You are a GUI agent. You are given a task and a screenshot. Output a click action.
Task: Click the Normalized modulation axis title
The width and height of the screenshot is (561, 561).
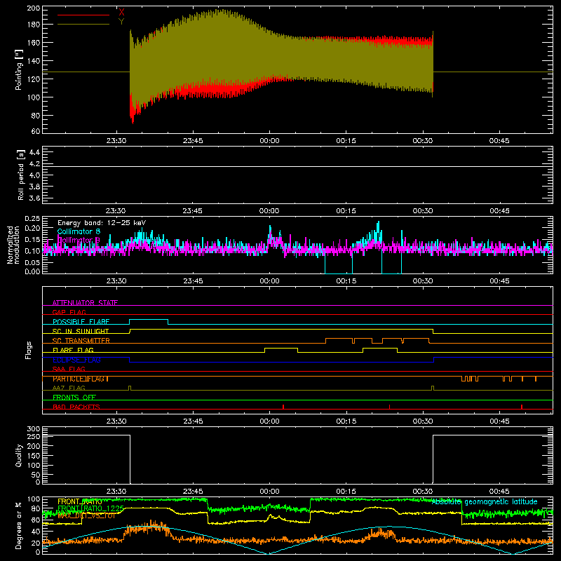pyautogui.click(x=13, y=245)
